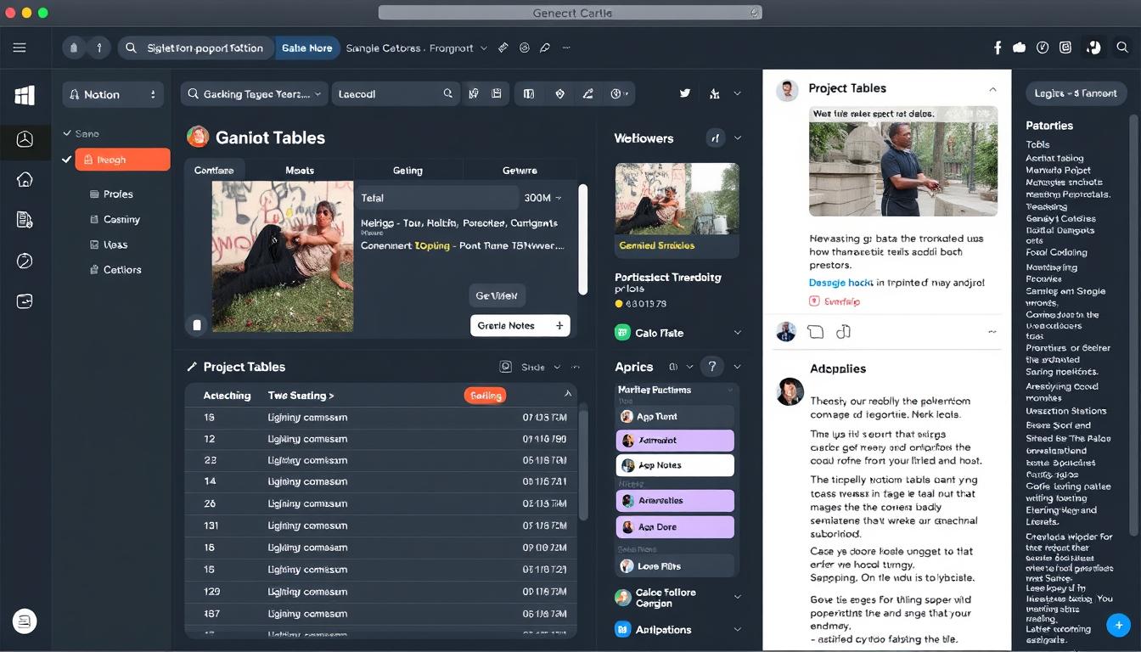The image size is (1141, 652).
Task: Click the round list icon at sidebar bottom
Action: (25, 621)
